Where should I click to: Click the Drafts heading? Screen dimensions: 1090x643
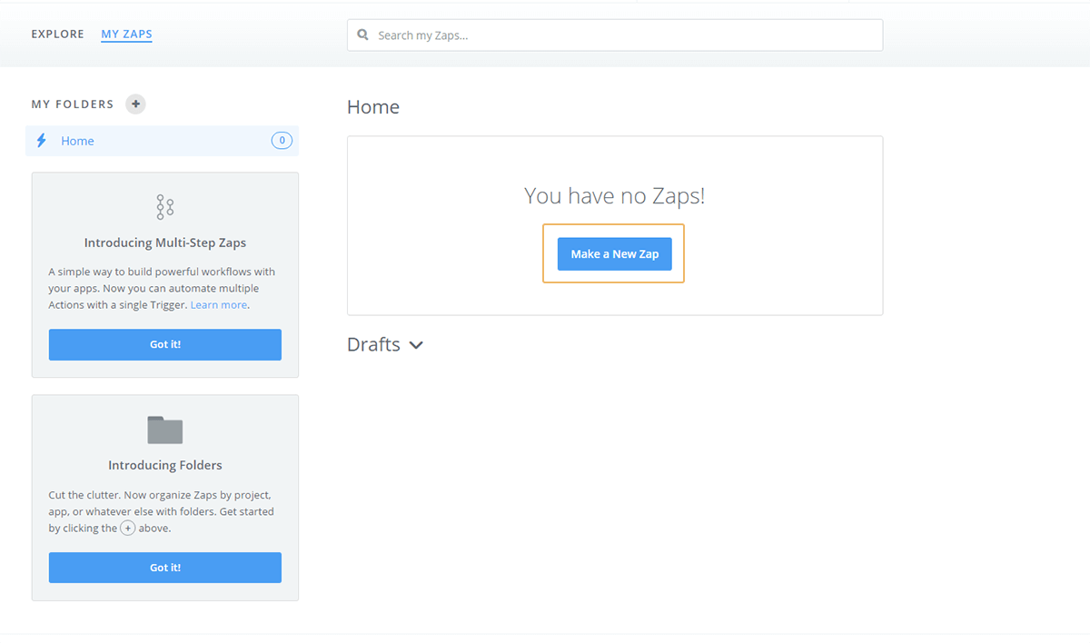click(373, 345)
